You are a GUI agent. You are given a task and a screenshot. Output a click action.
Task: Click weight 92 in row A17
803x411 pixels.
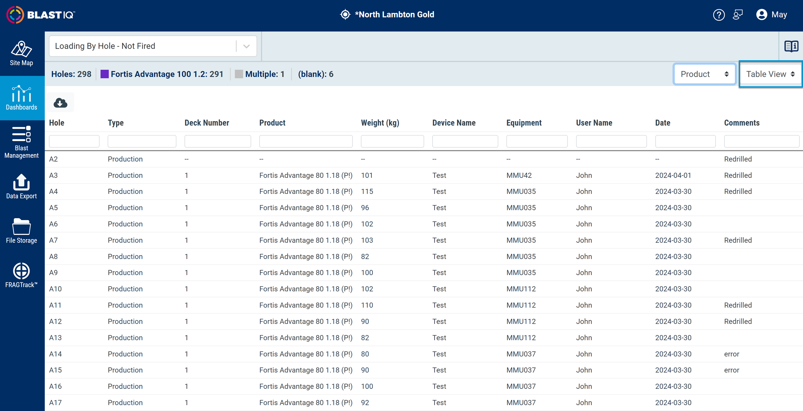[x=365, y=403]
